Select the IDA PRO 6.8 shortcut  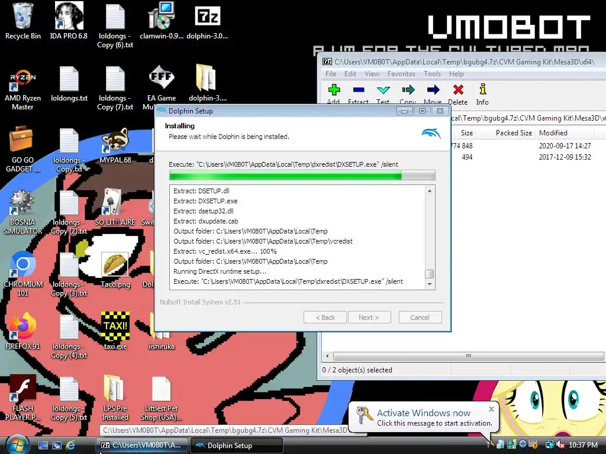[x=69, y=21]
